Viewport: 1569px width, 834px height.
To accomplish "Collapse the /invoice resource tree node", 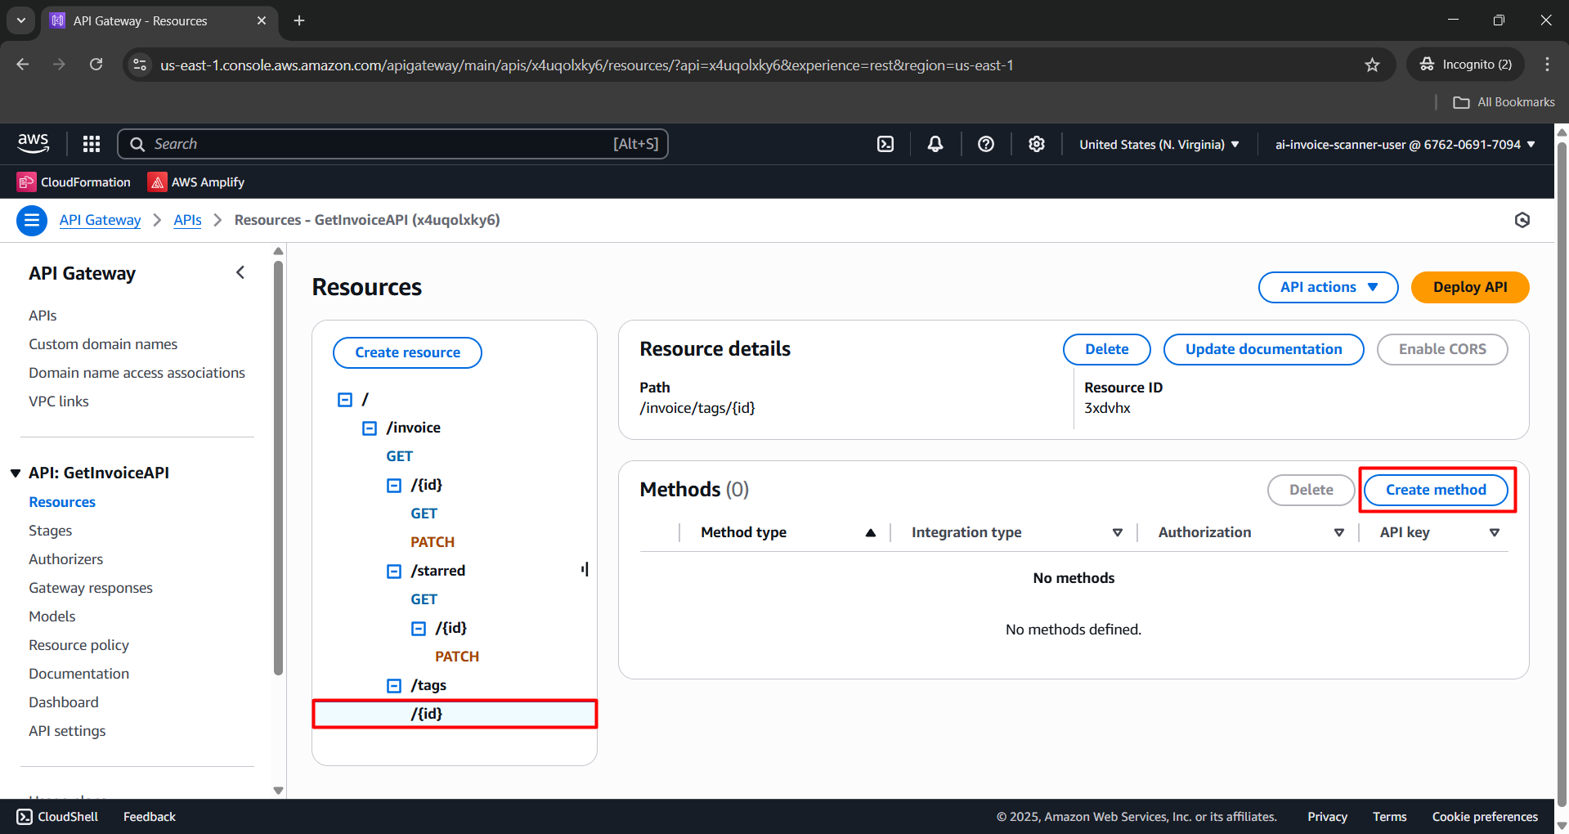I will [x=370, y=428].
